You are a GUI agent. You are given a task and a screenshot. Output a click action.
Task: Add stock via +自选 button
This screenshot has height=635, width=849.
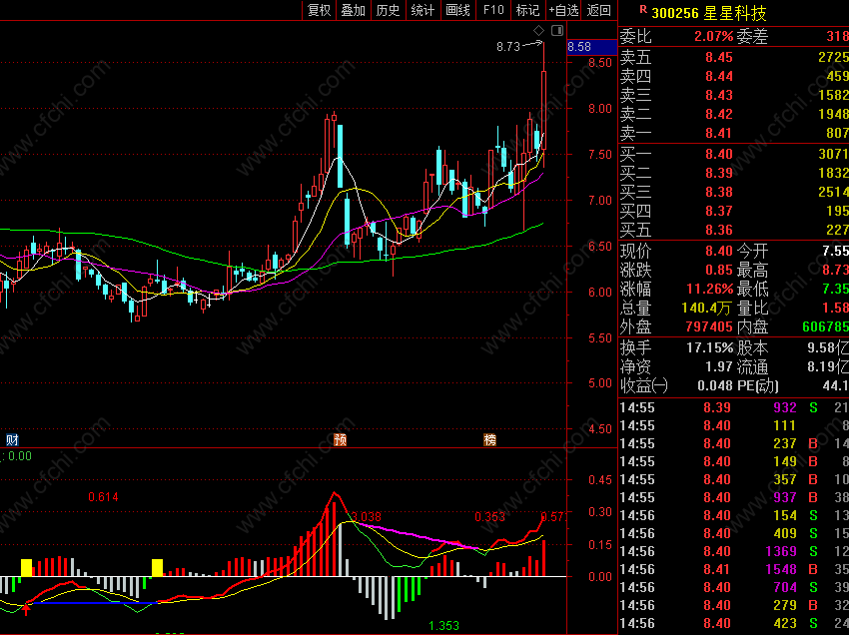click(563, 10)
